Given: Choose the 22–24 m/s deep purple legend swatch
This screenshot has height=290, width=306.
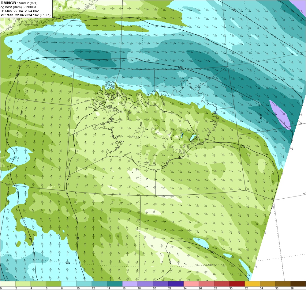Looking at the screenshot, I should click(176, 284).
